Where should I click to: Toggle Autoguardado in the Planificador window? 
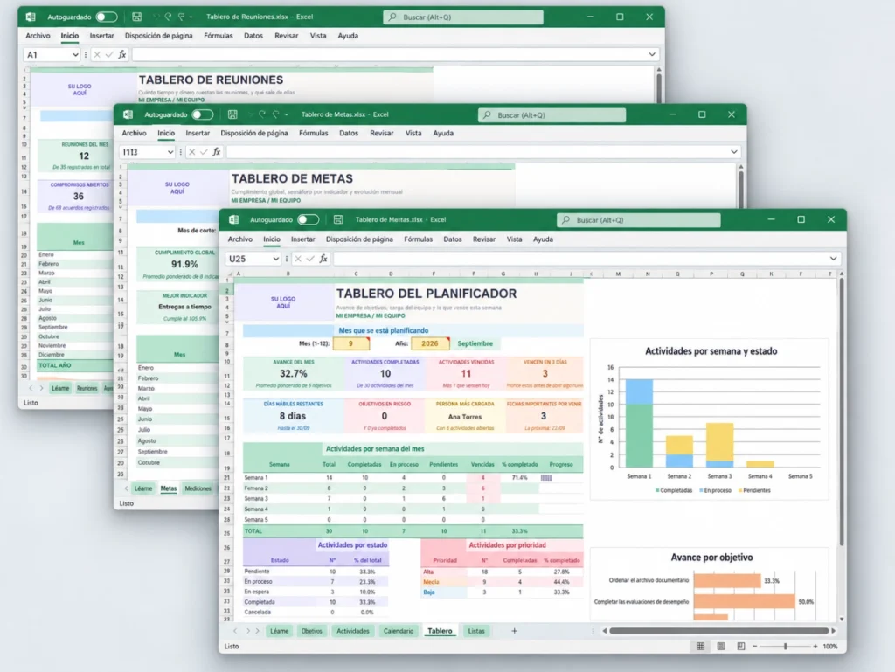pyautogui.click(x=308, y=219)
